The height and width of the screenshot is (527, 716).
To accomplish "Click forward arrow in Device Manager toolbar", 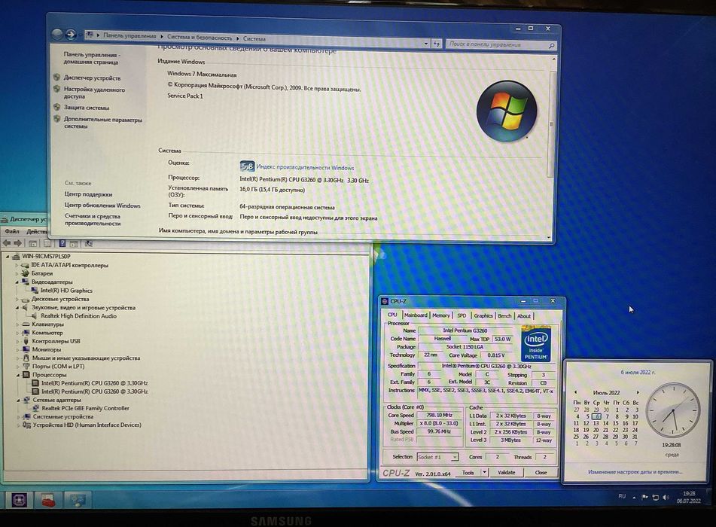I will click(x=18, y=243).
